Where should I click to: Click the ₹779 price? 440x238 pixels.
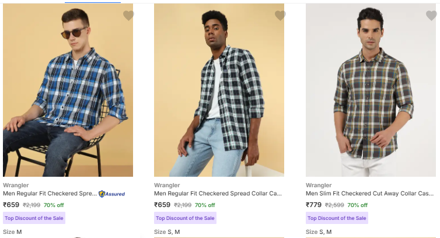[x=314, y=205]
